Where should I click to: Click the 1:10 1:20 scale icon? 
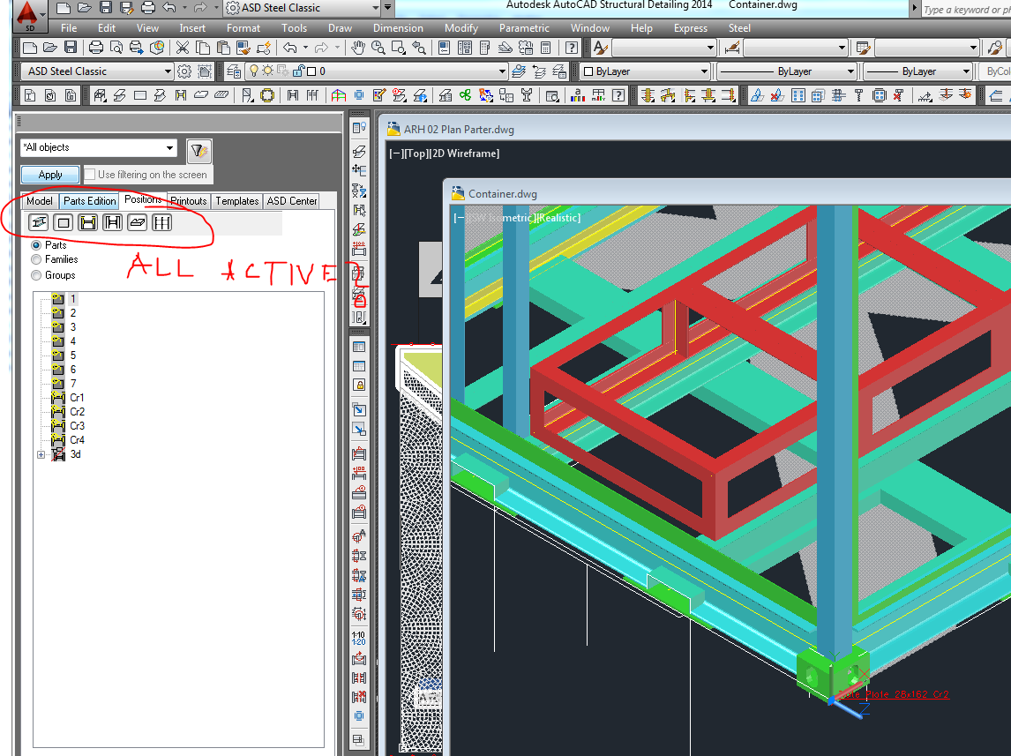(358, 638)
